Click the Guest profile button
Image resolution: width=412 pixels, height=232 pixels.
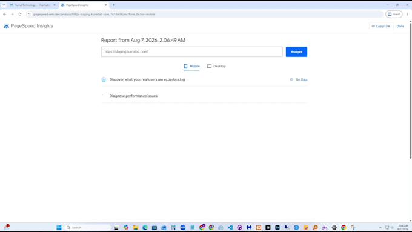394,14
